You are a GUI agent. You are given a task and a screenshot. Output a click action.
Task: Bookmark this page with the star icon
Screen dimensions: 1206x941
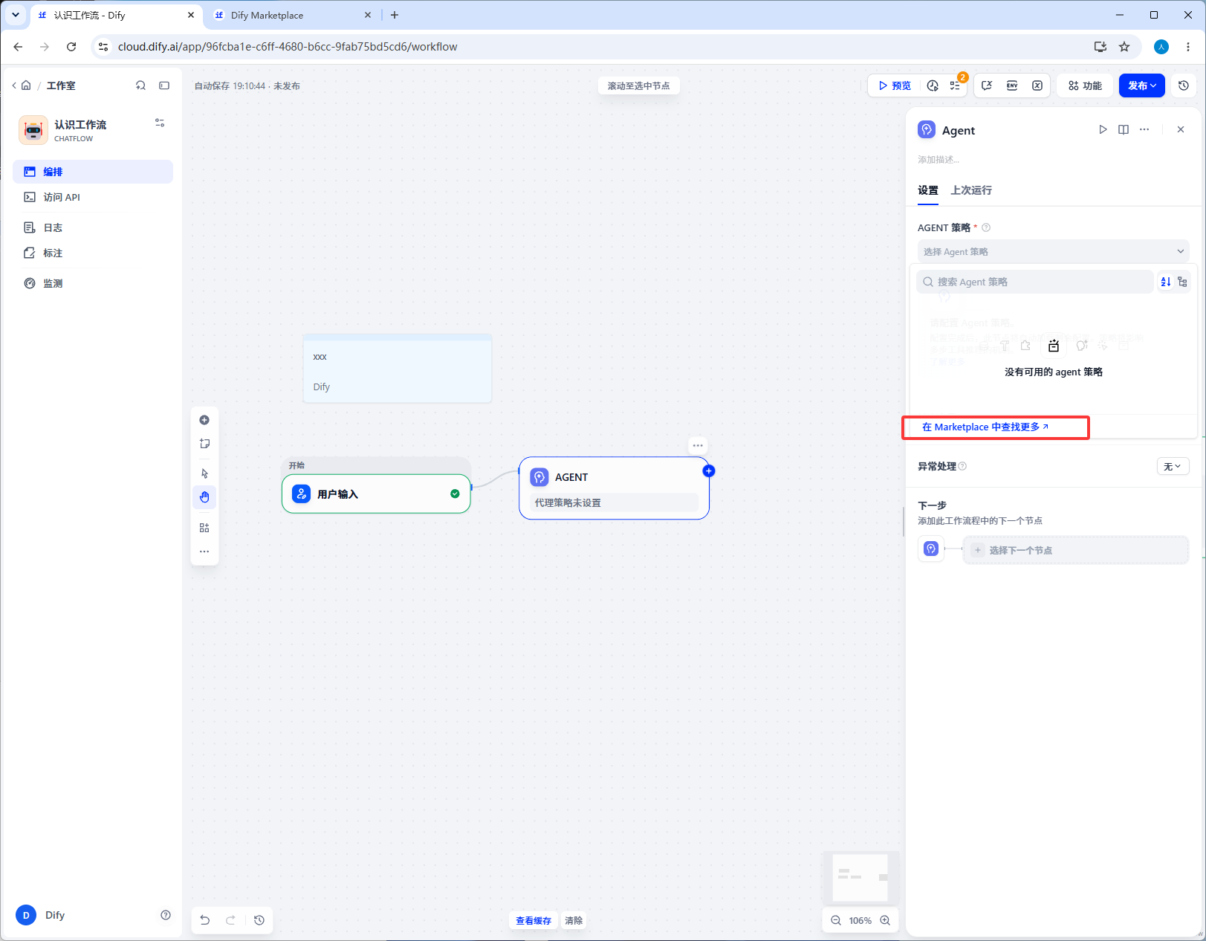(x=1124, y=47)
